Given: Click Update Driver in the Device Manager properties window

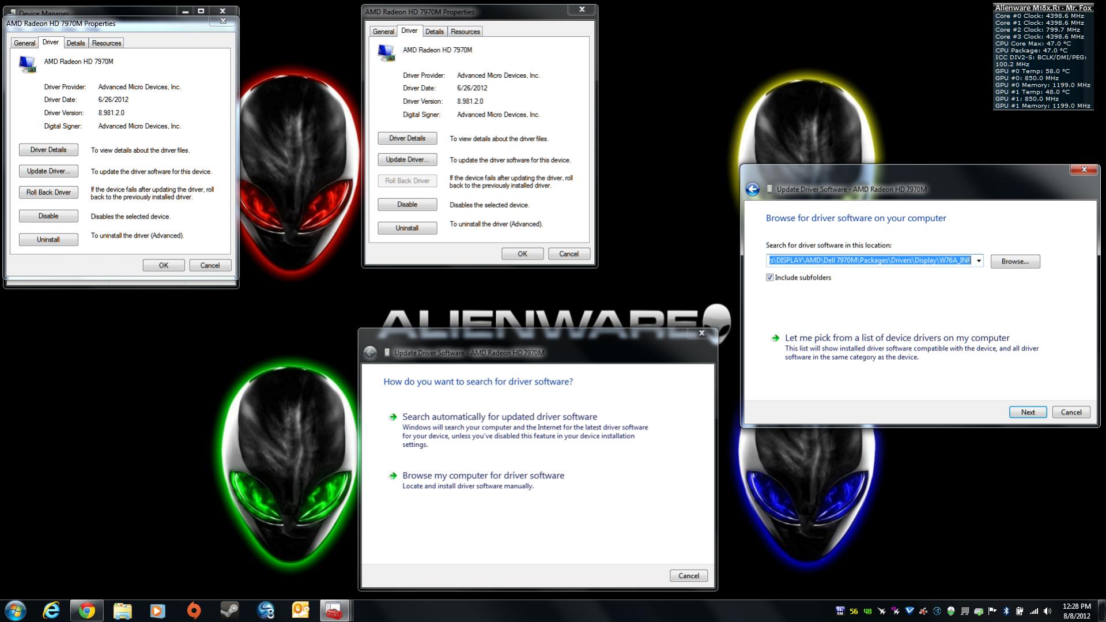Looking at the screenshot, I should [x=48, y=171].
